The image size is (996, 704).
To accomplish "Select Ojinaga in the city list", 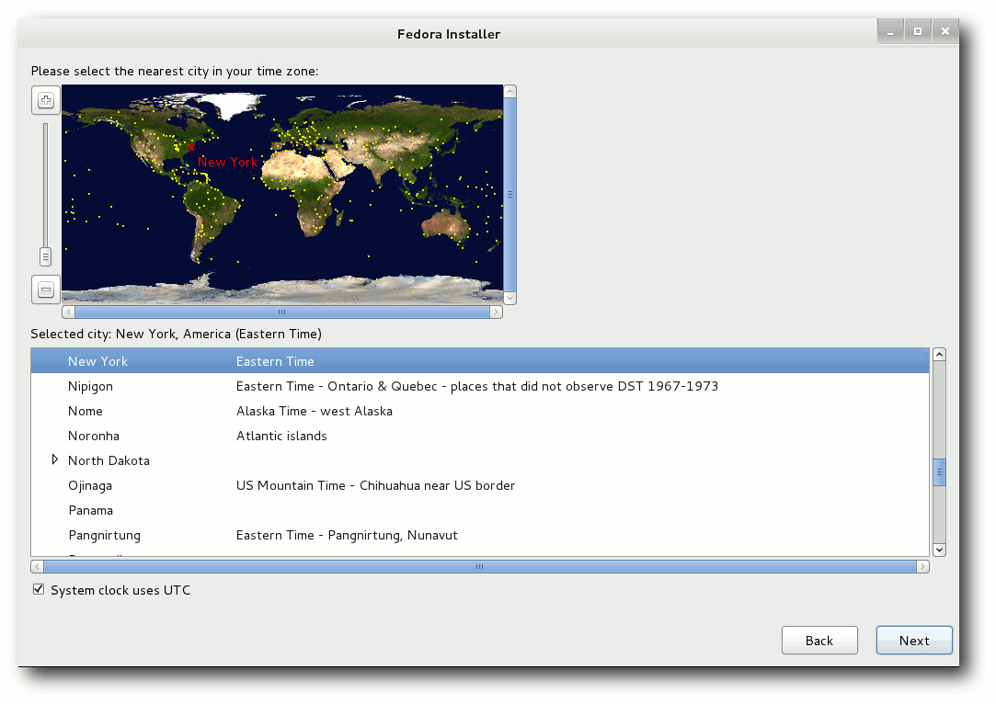I will pyautogui.click(x=479, y=485).
